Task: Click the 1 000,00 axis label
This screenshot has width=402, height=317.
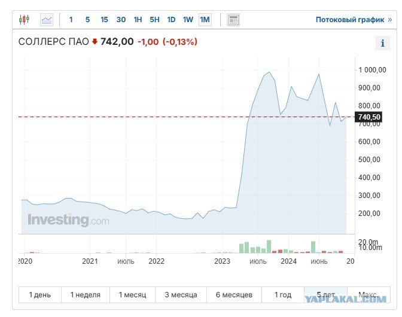Action: pos(372,70)
